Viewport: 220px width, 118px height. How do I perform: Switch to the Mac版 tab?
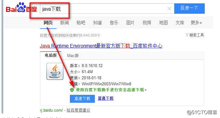73,55
